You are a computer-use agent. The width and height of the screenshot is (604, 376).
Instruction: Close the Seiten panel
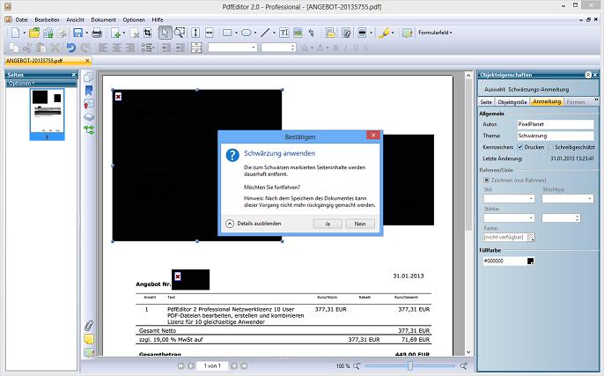(74, 74)
